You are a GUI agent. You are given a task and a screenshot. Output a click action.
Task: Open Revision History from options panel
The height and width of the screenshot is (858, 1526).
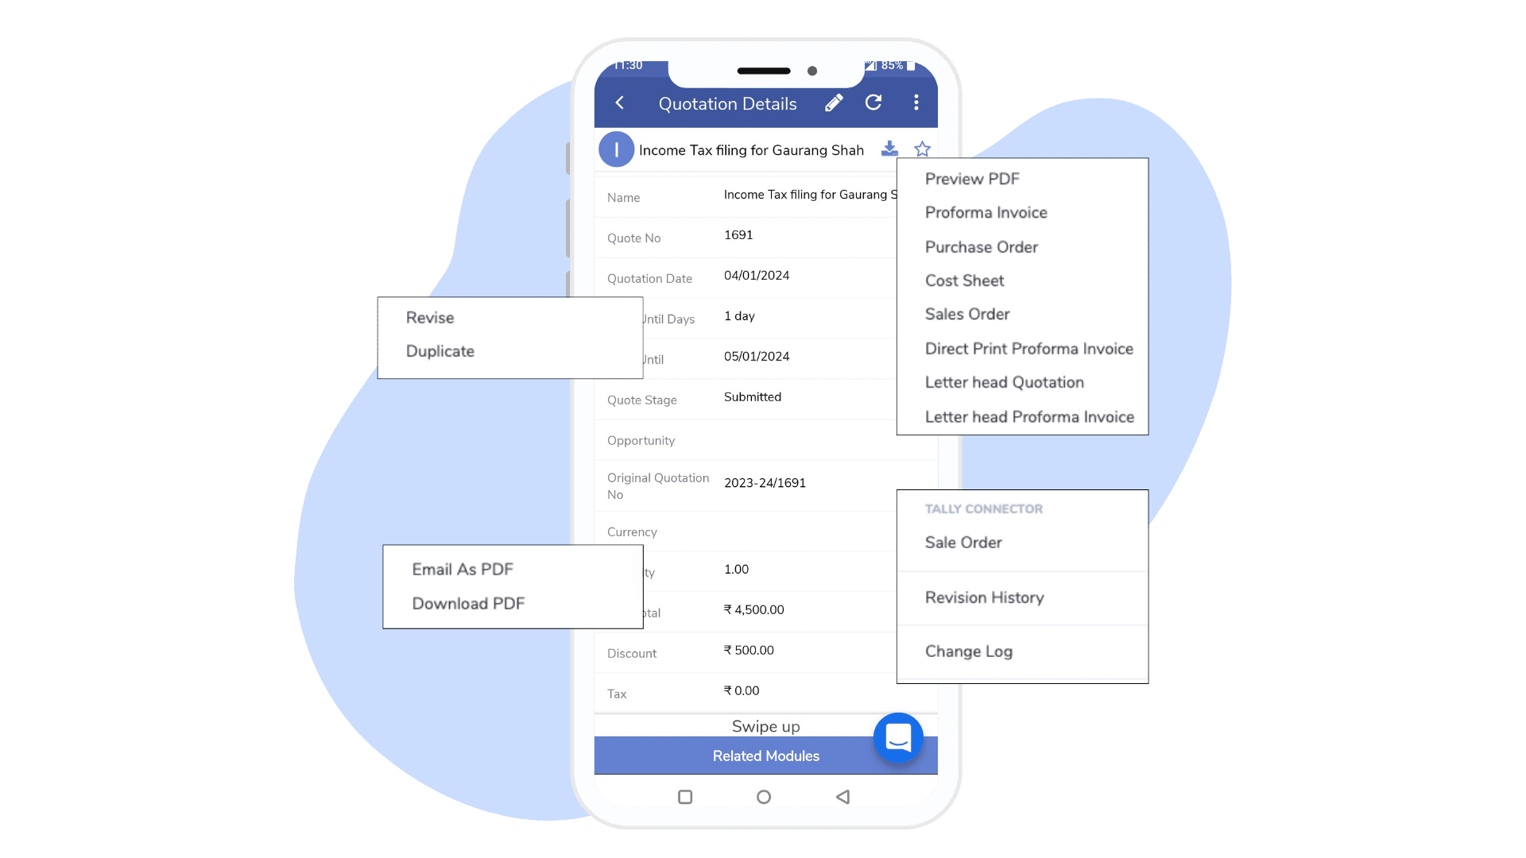pos(983,597)
